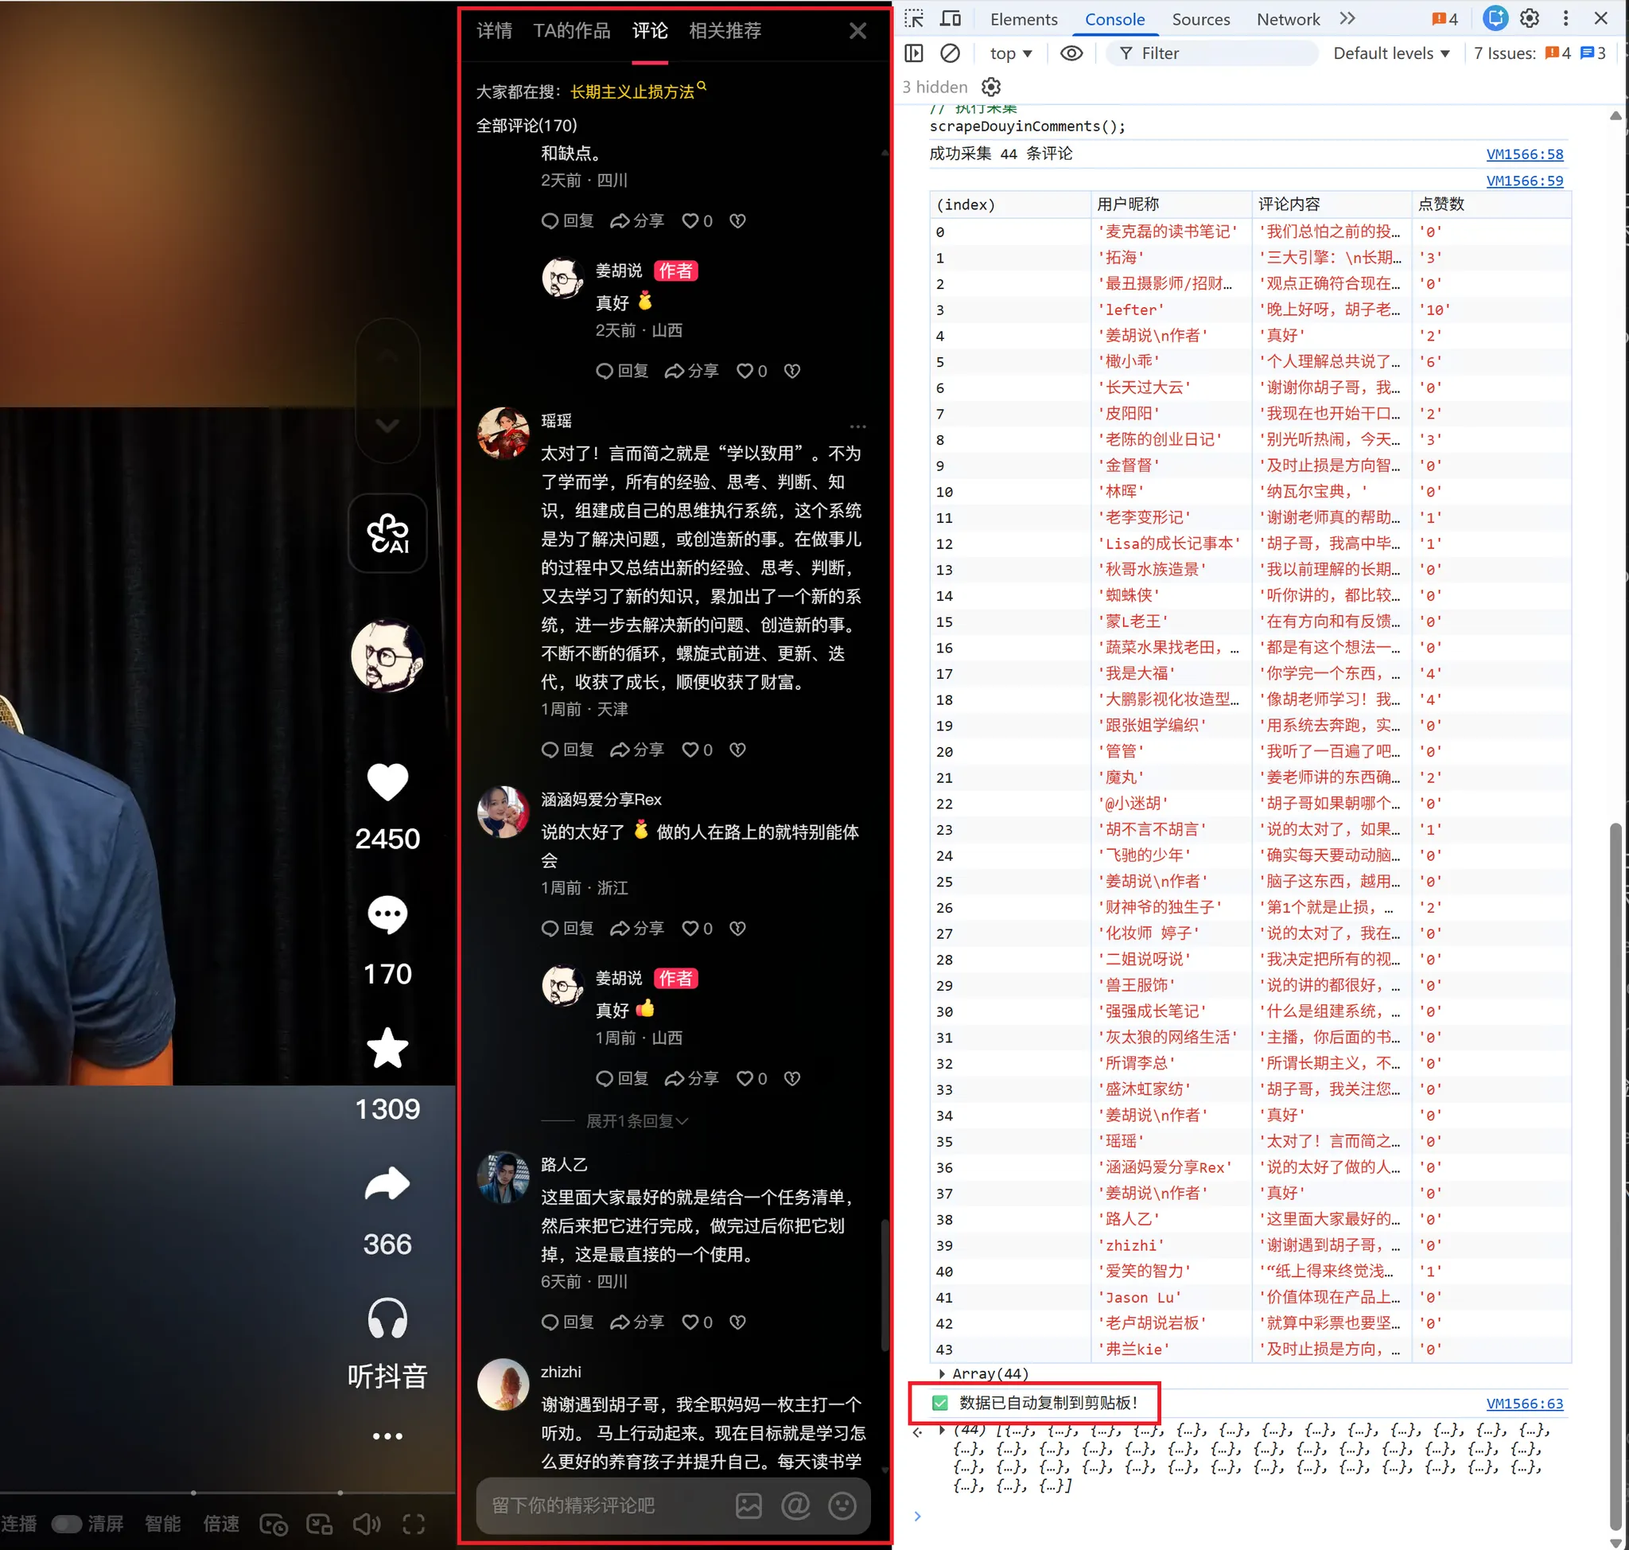The width and height of the screenshot is (1629, 1550).
Task: Open DevTools settings gear icon
Action: pos(1530,19)
